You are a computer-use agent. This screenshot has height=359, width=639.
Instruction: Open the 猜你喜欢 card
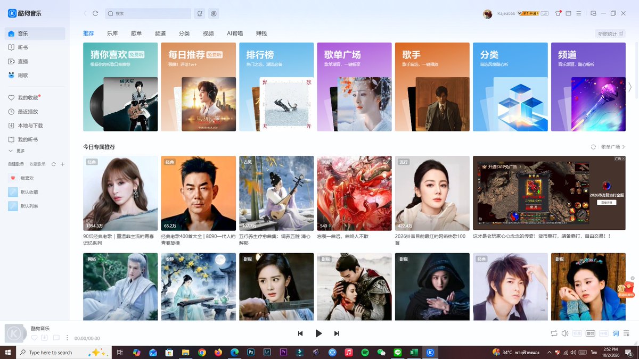[x=120, y=87]
